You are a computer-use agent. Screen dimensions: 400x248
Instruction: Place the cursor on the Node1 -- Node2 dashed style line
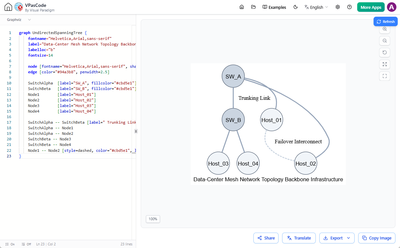tap(82, 150)
